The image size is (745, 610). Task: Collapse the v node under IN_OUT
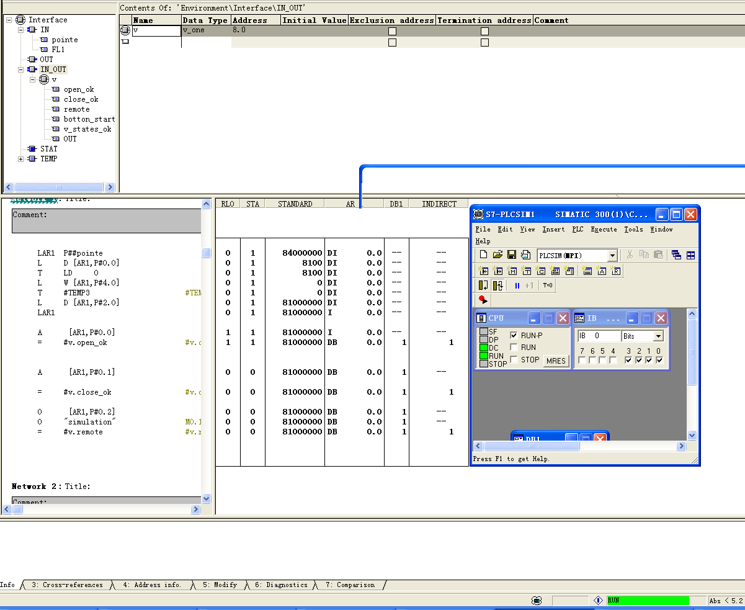(33, 79)
